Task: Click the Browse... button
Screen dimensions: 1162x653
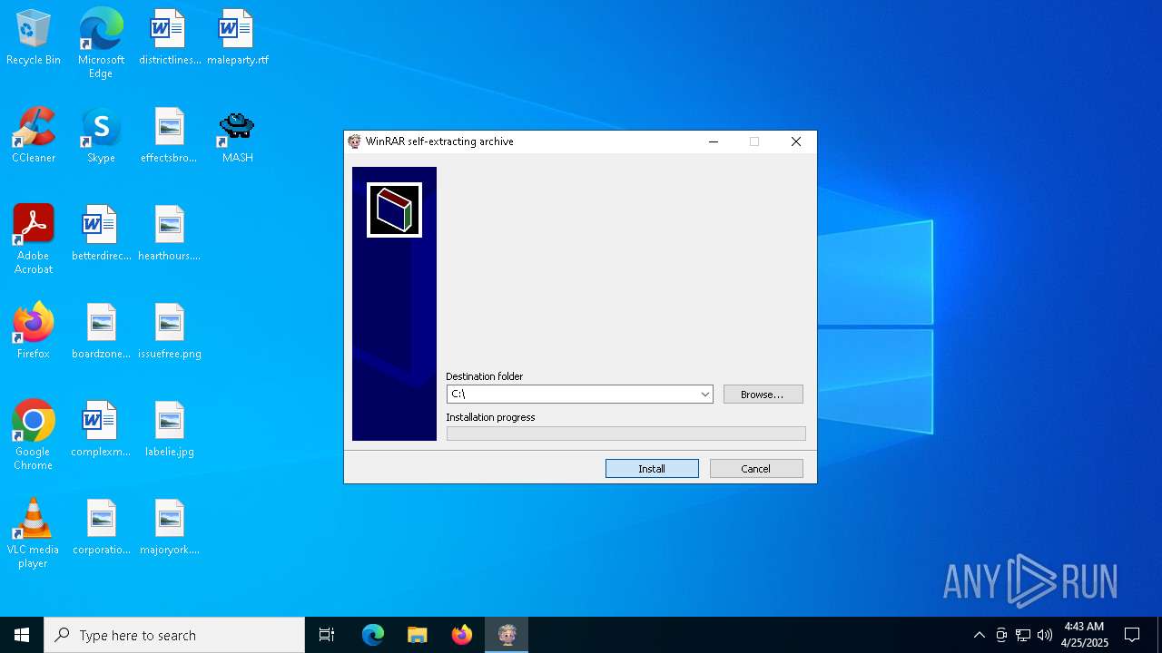Action: point(763,395)
